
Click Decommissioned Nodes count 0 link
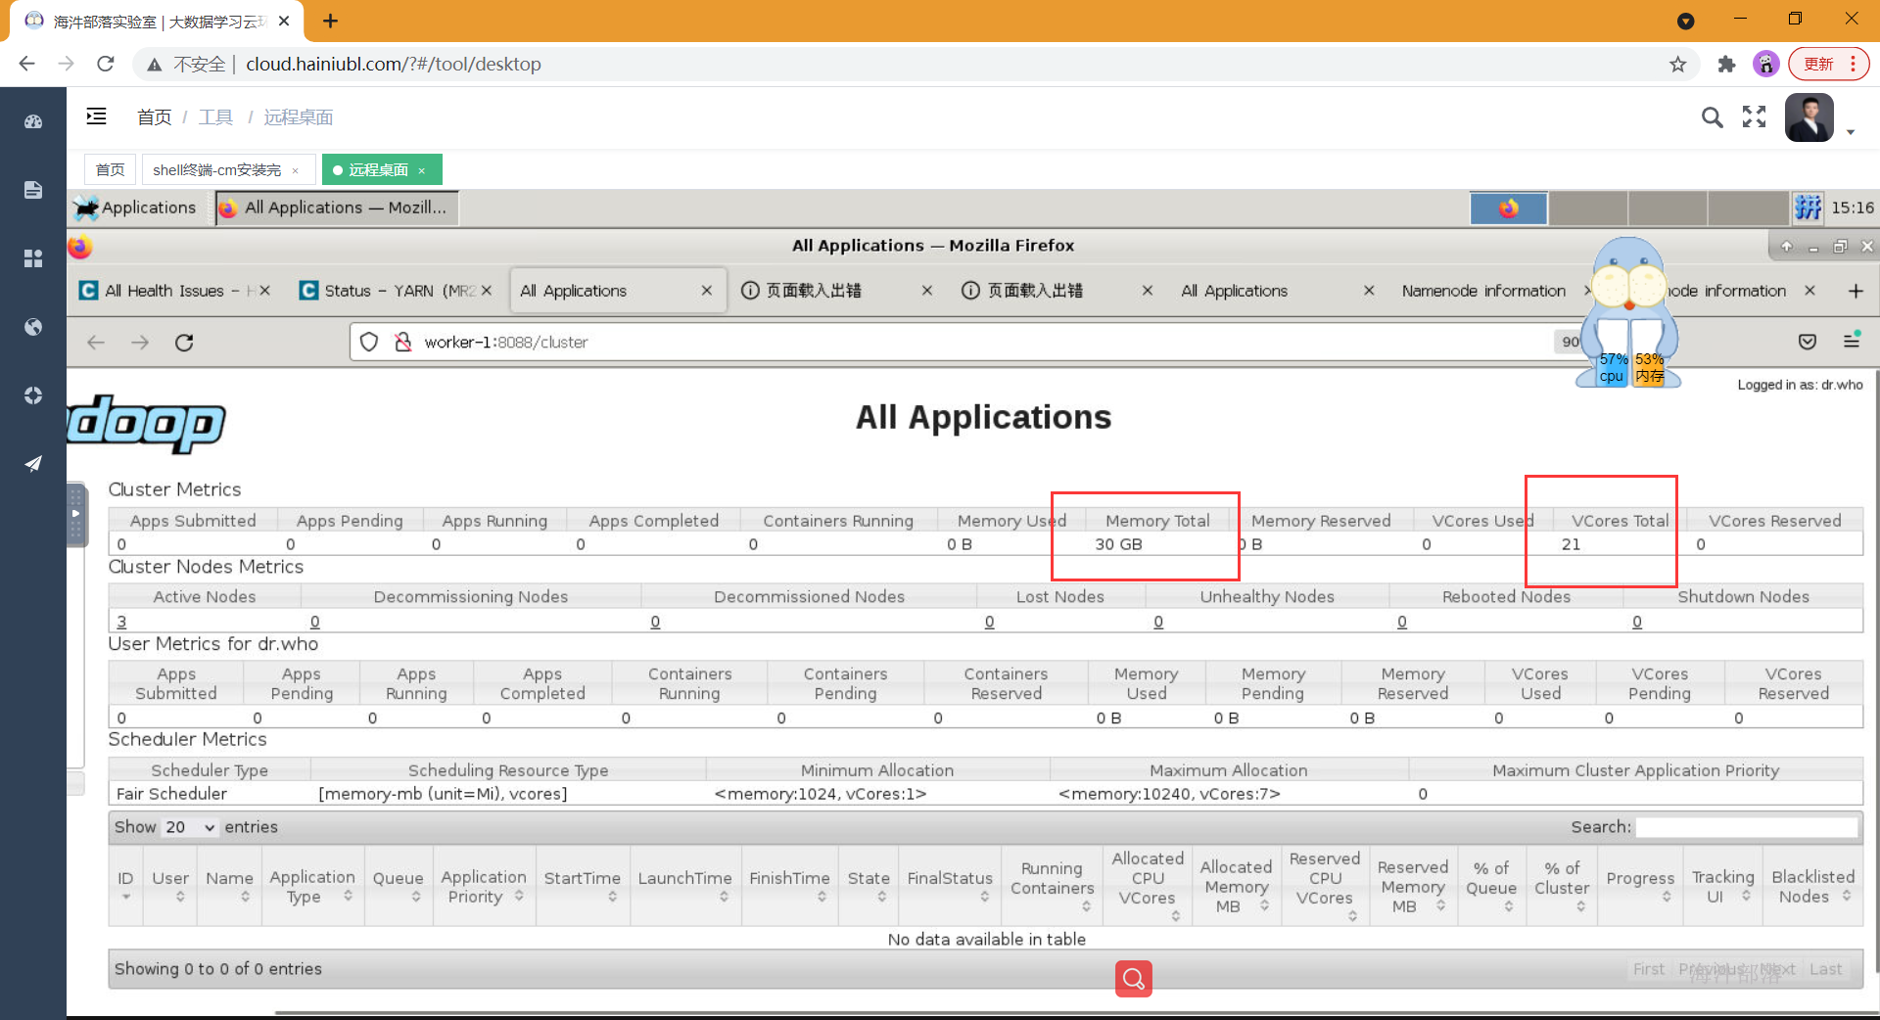[x=655, y=622]
